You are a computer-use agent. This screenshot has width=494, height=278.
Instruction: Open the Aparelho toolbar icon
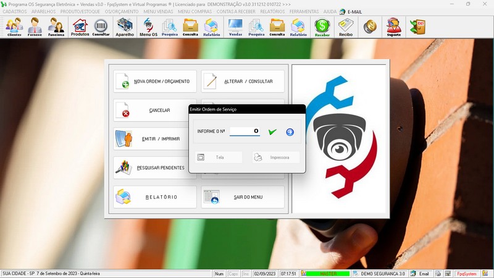[x=125, y=27]
